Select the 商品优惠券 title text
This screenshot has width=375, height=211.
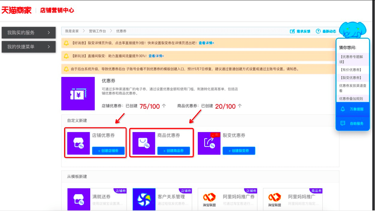[169, 135]
